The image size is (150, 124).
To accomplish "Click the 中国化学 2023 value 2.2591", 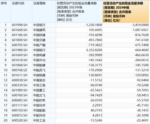I will point(97,105).
